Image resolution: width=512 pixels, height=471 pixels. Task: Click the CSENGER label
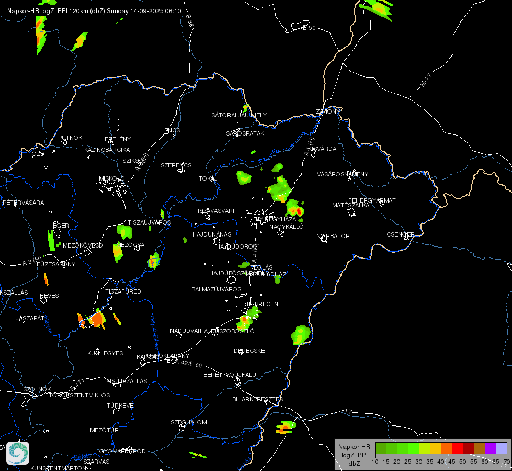point(401,234)
